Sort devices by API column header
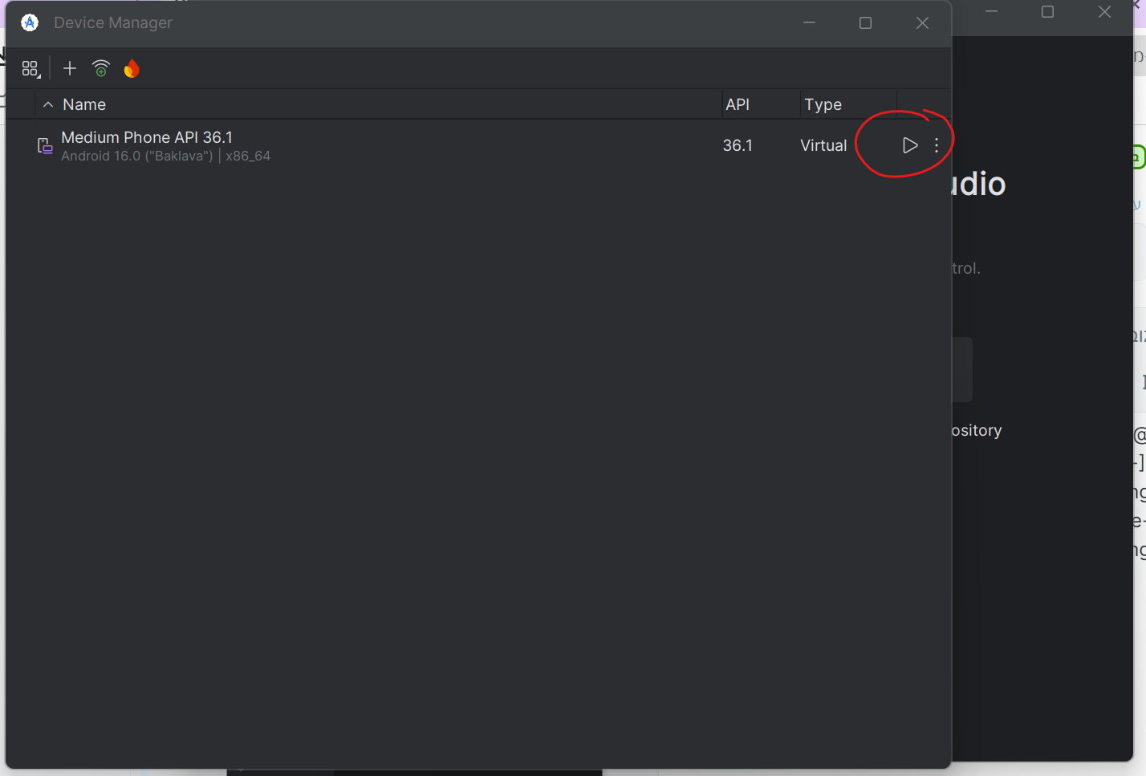The width and height of the screenshot is (1146, 776). (737, 104)
